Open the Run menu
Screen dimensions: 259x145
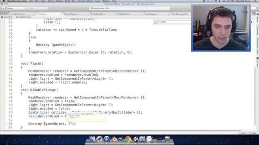[x=74, y=1]
